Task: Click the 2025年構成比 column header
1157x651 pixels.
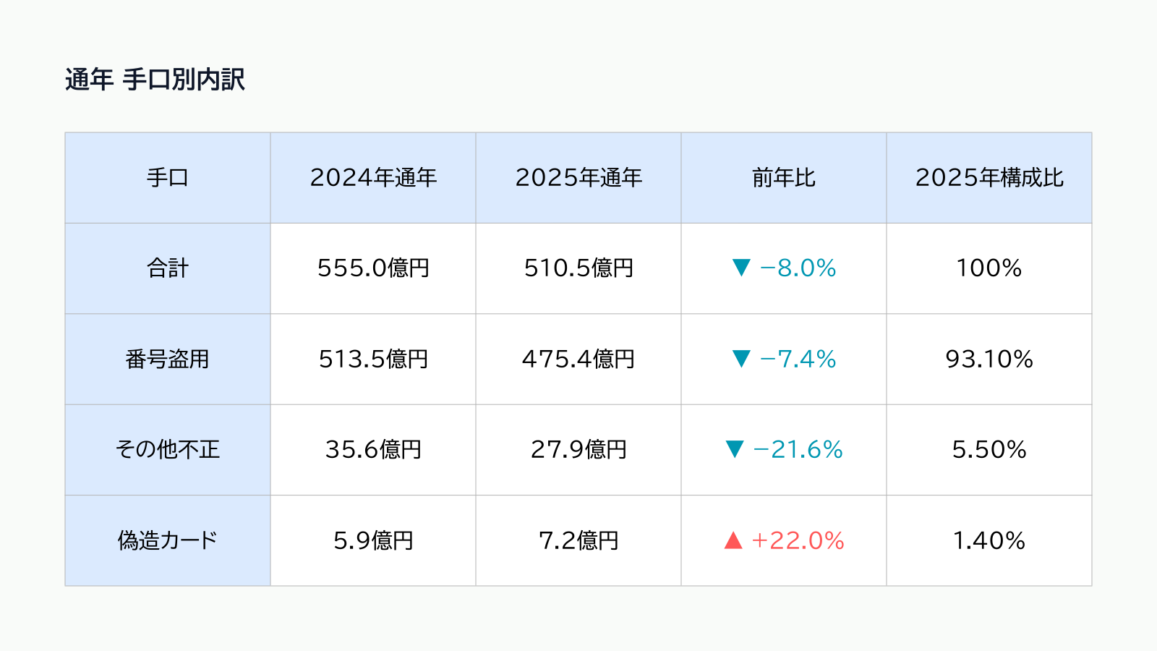Action: [989, 178]
